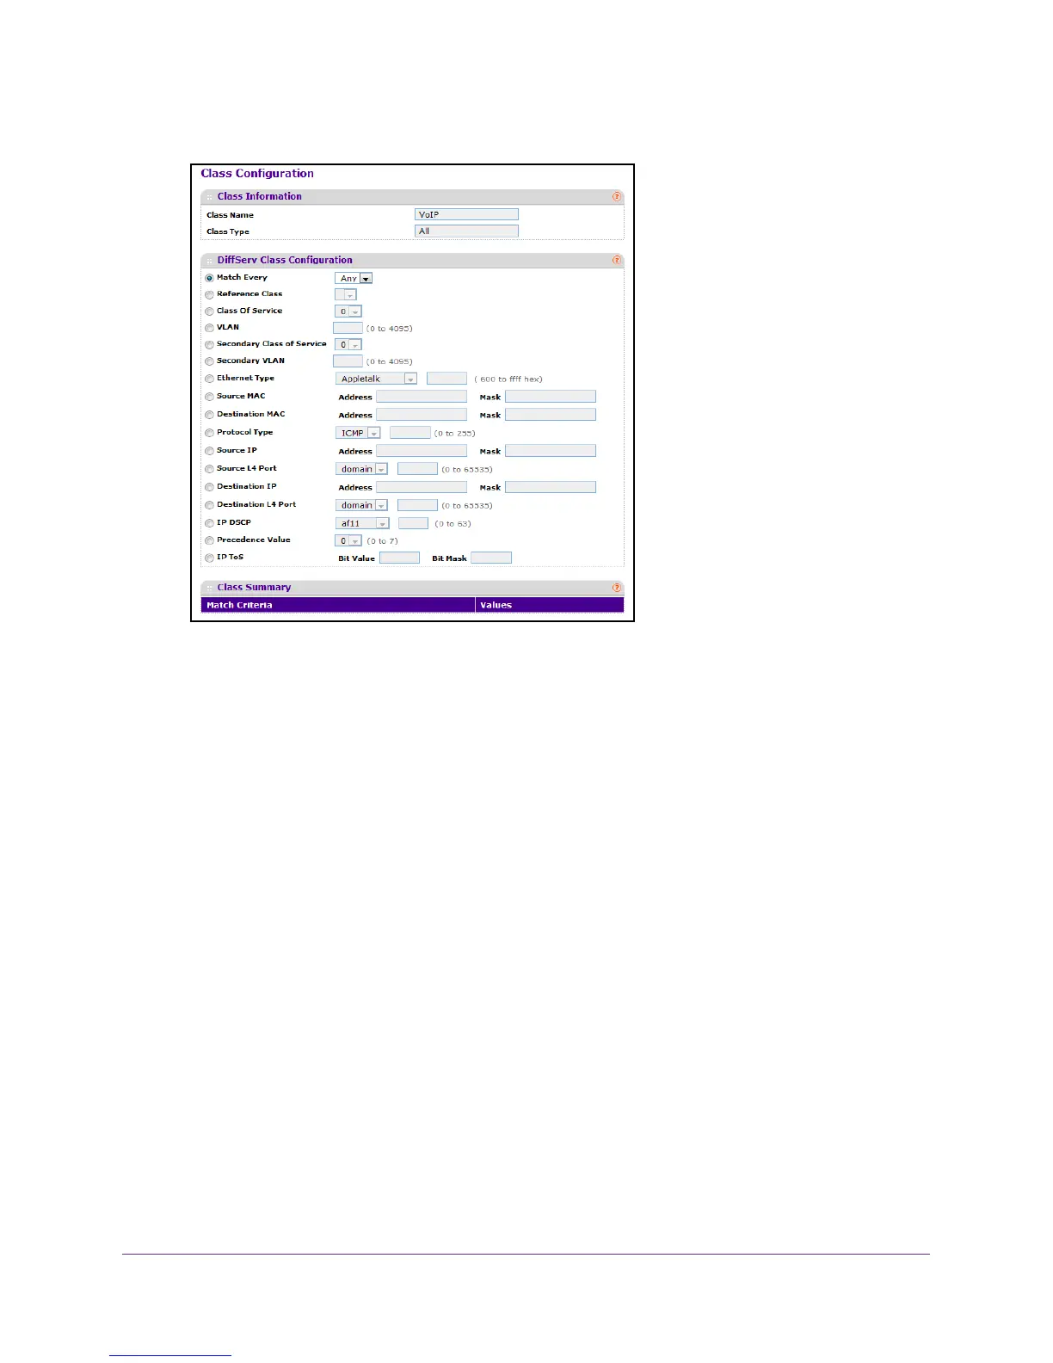Viewport: 1053px width, 1363px height.
Task: Open help for Class Information section
Action: point(617,196)
